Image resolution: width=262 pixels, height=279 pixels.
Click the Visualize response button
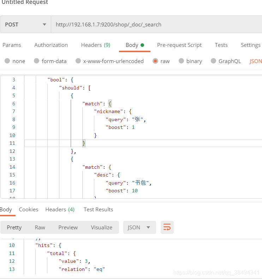[x=101, y=228]
